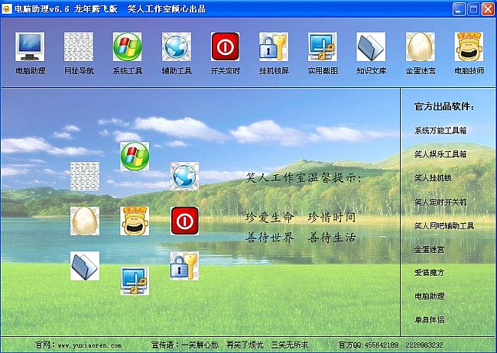Click the 善待生活 text

tap(332, 238)
